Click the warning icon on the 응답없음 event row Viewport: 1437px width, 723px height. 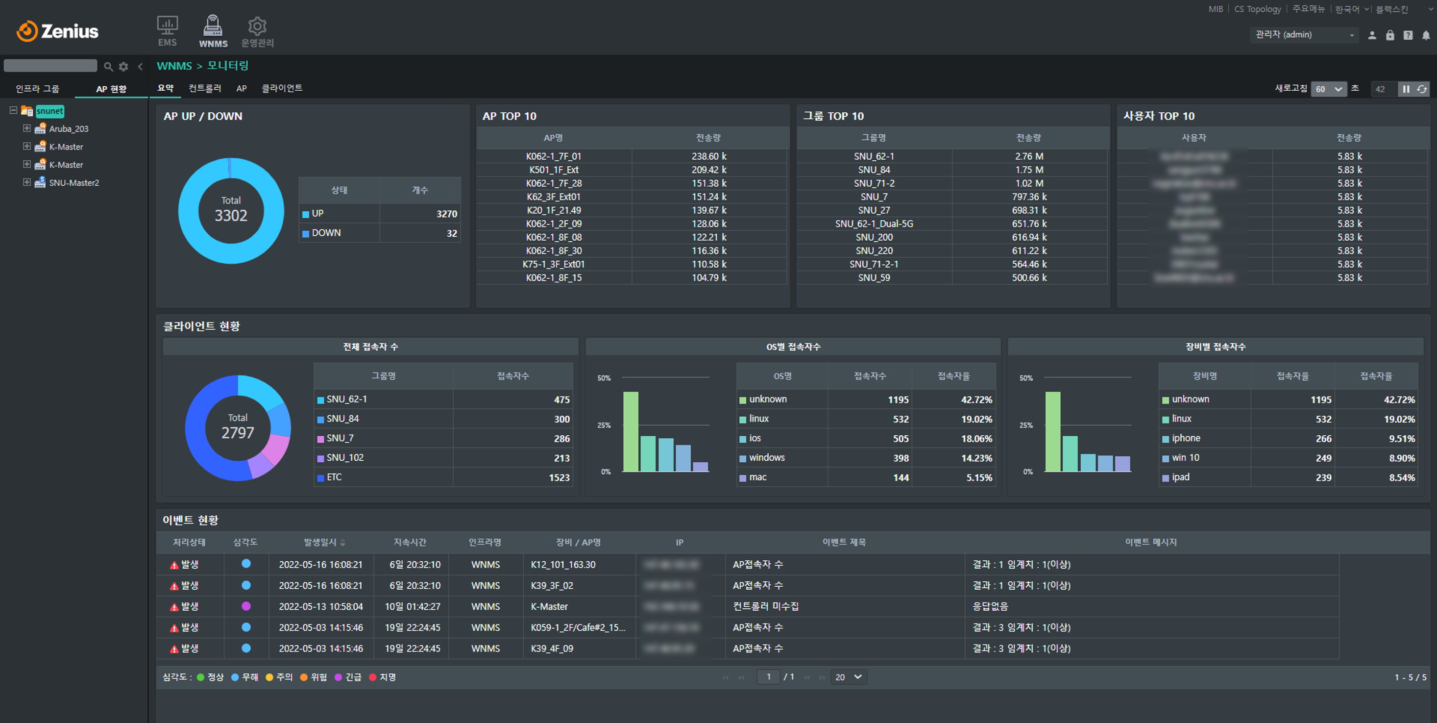174,607
